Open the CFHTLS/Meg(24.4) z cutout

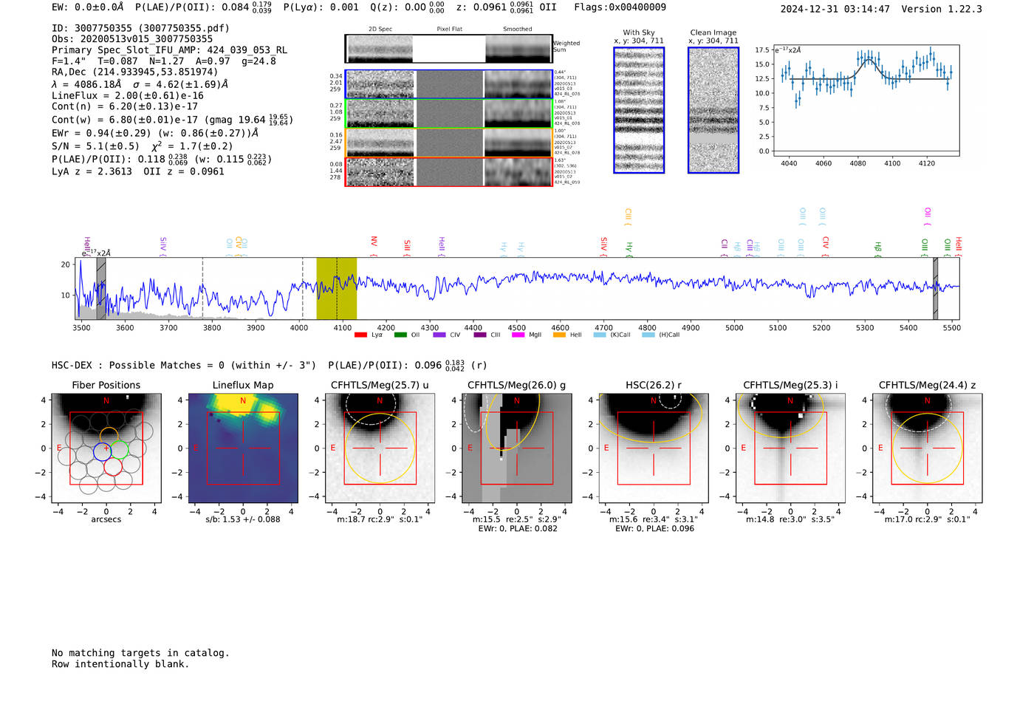(928, 448)
